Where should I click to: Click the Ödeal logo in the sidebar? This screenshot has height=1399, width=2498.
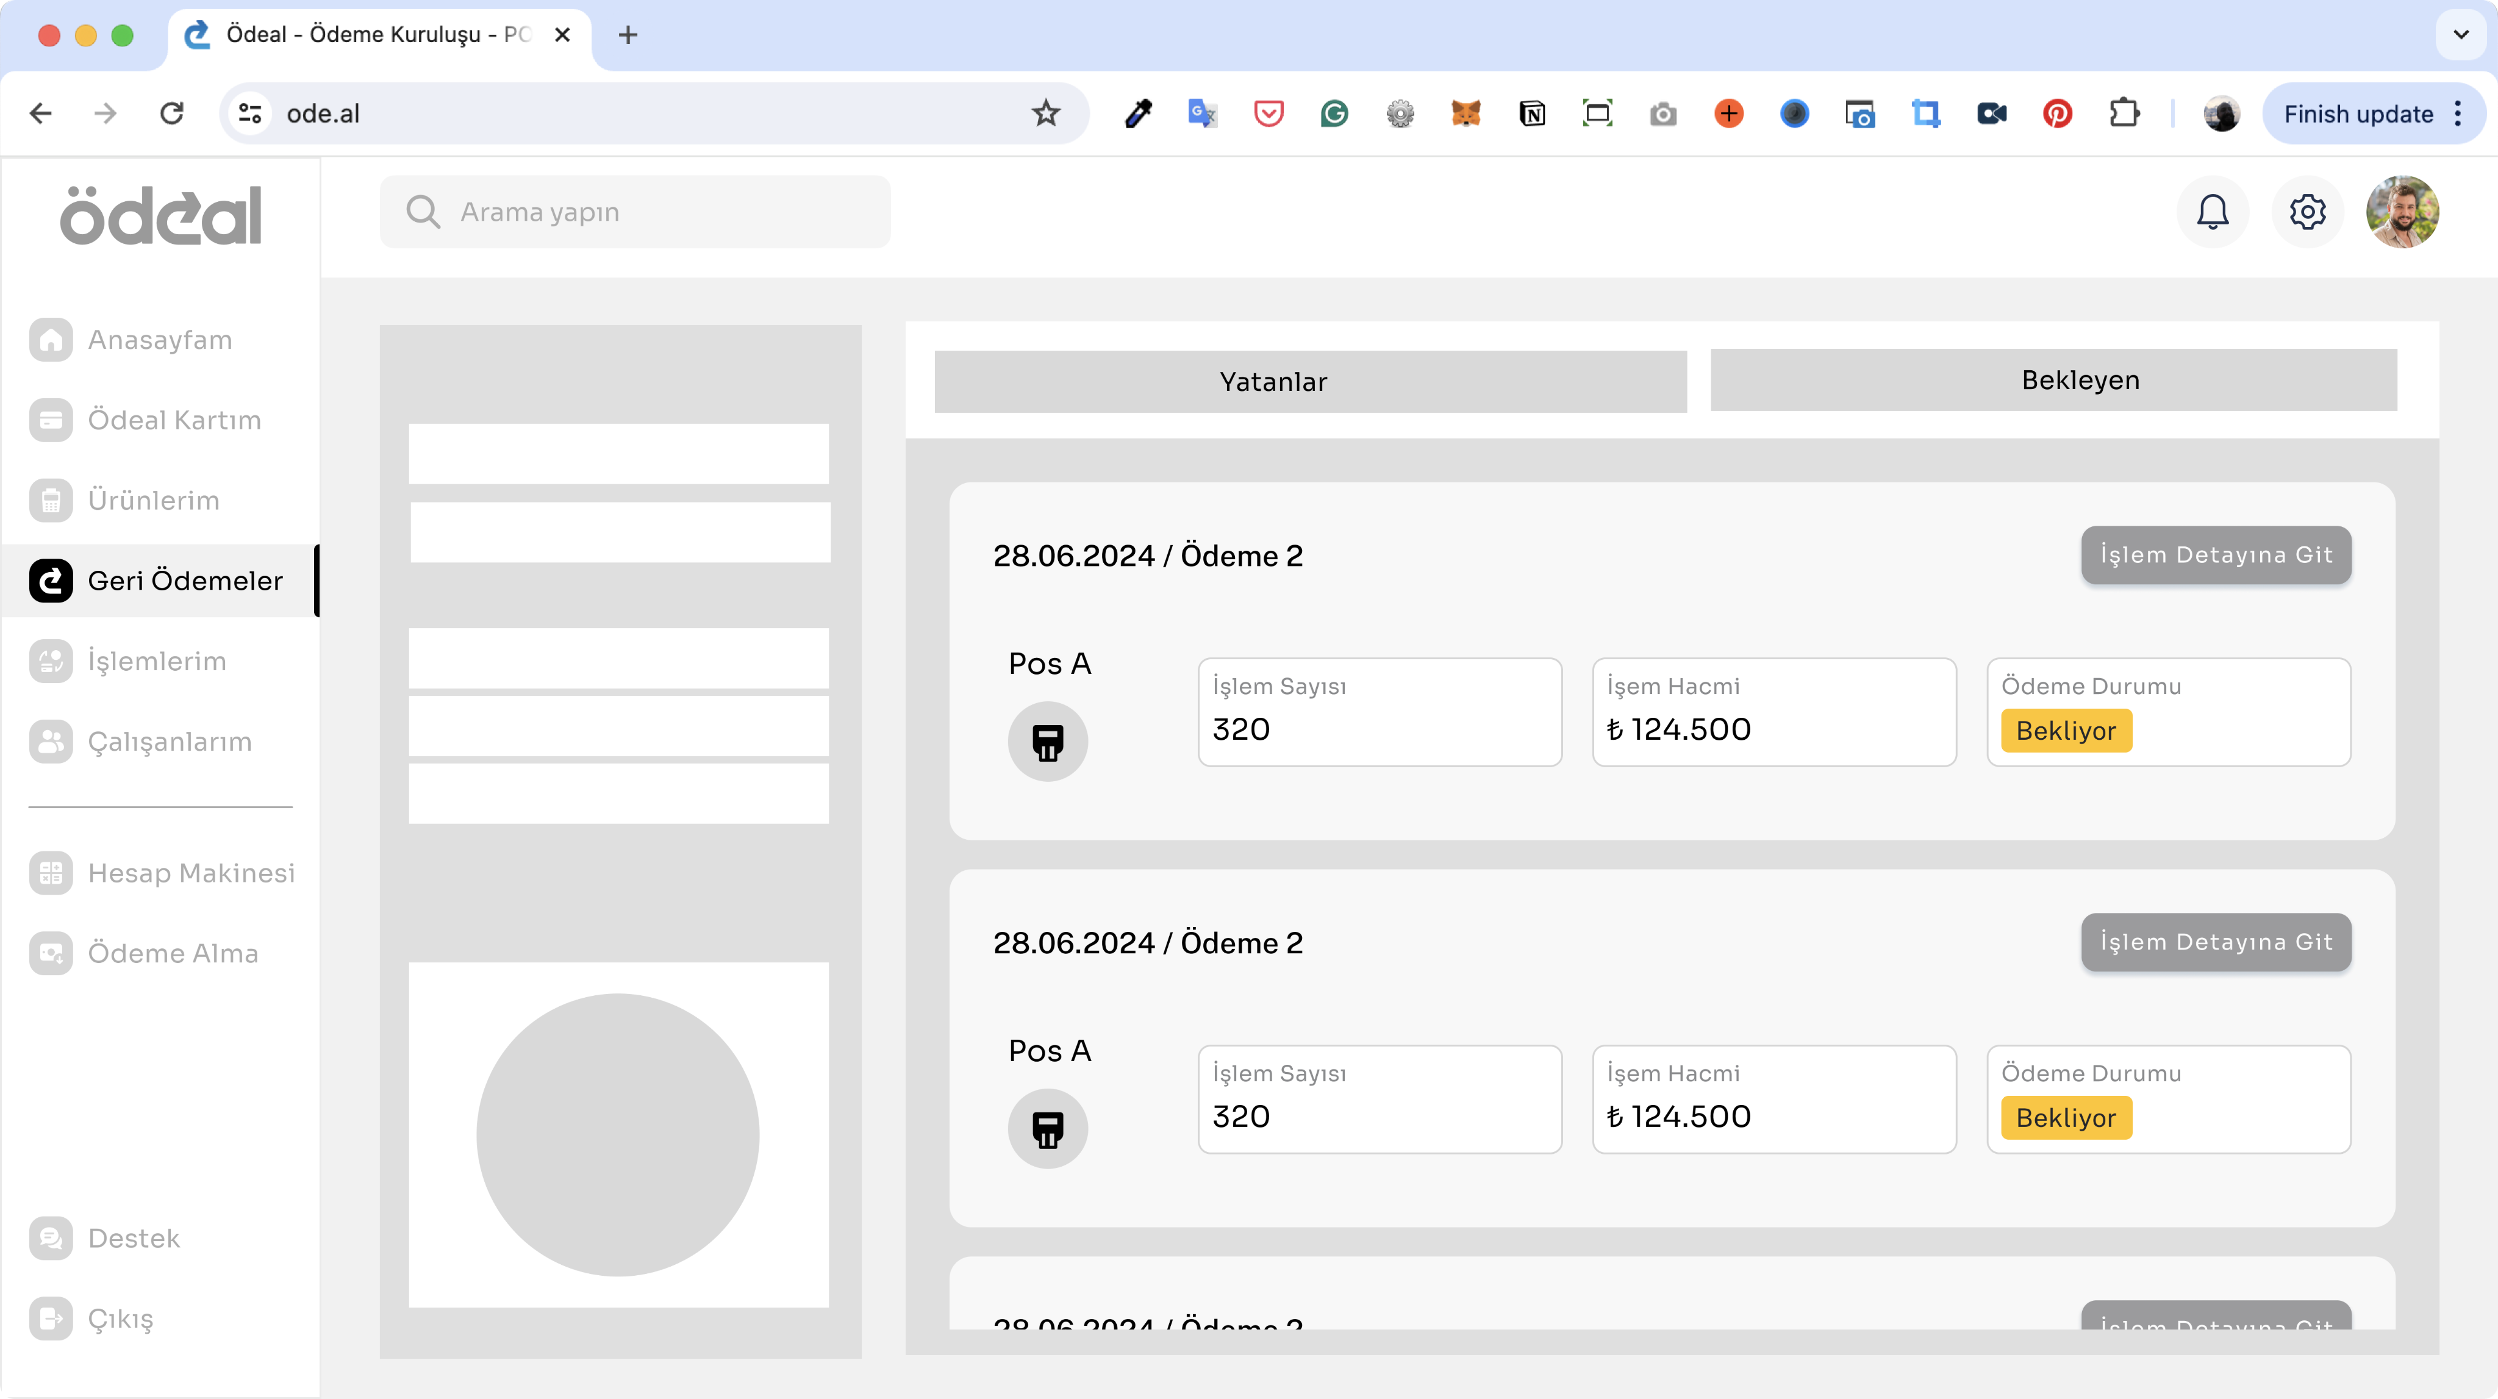[161, 215]
